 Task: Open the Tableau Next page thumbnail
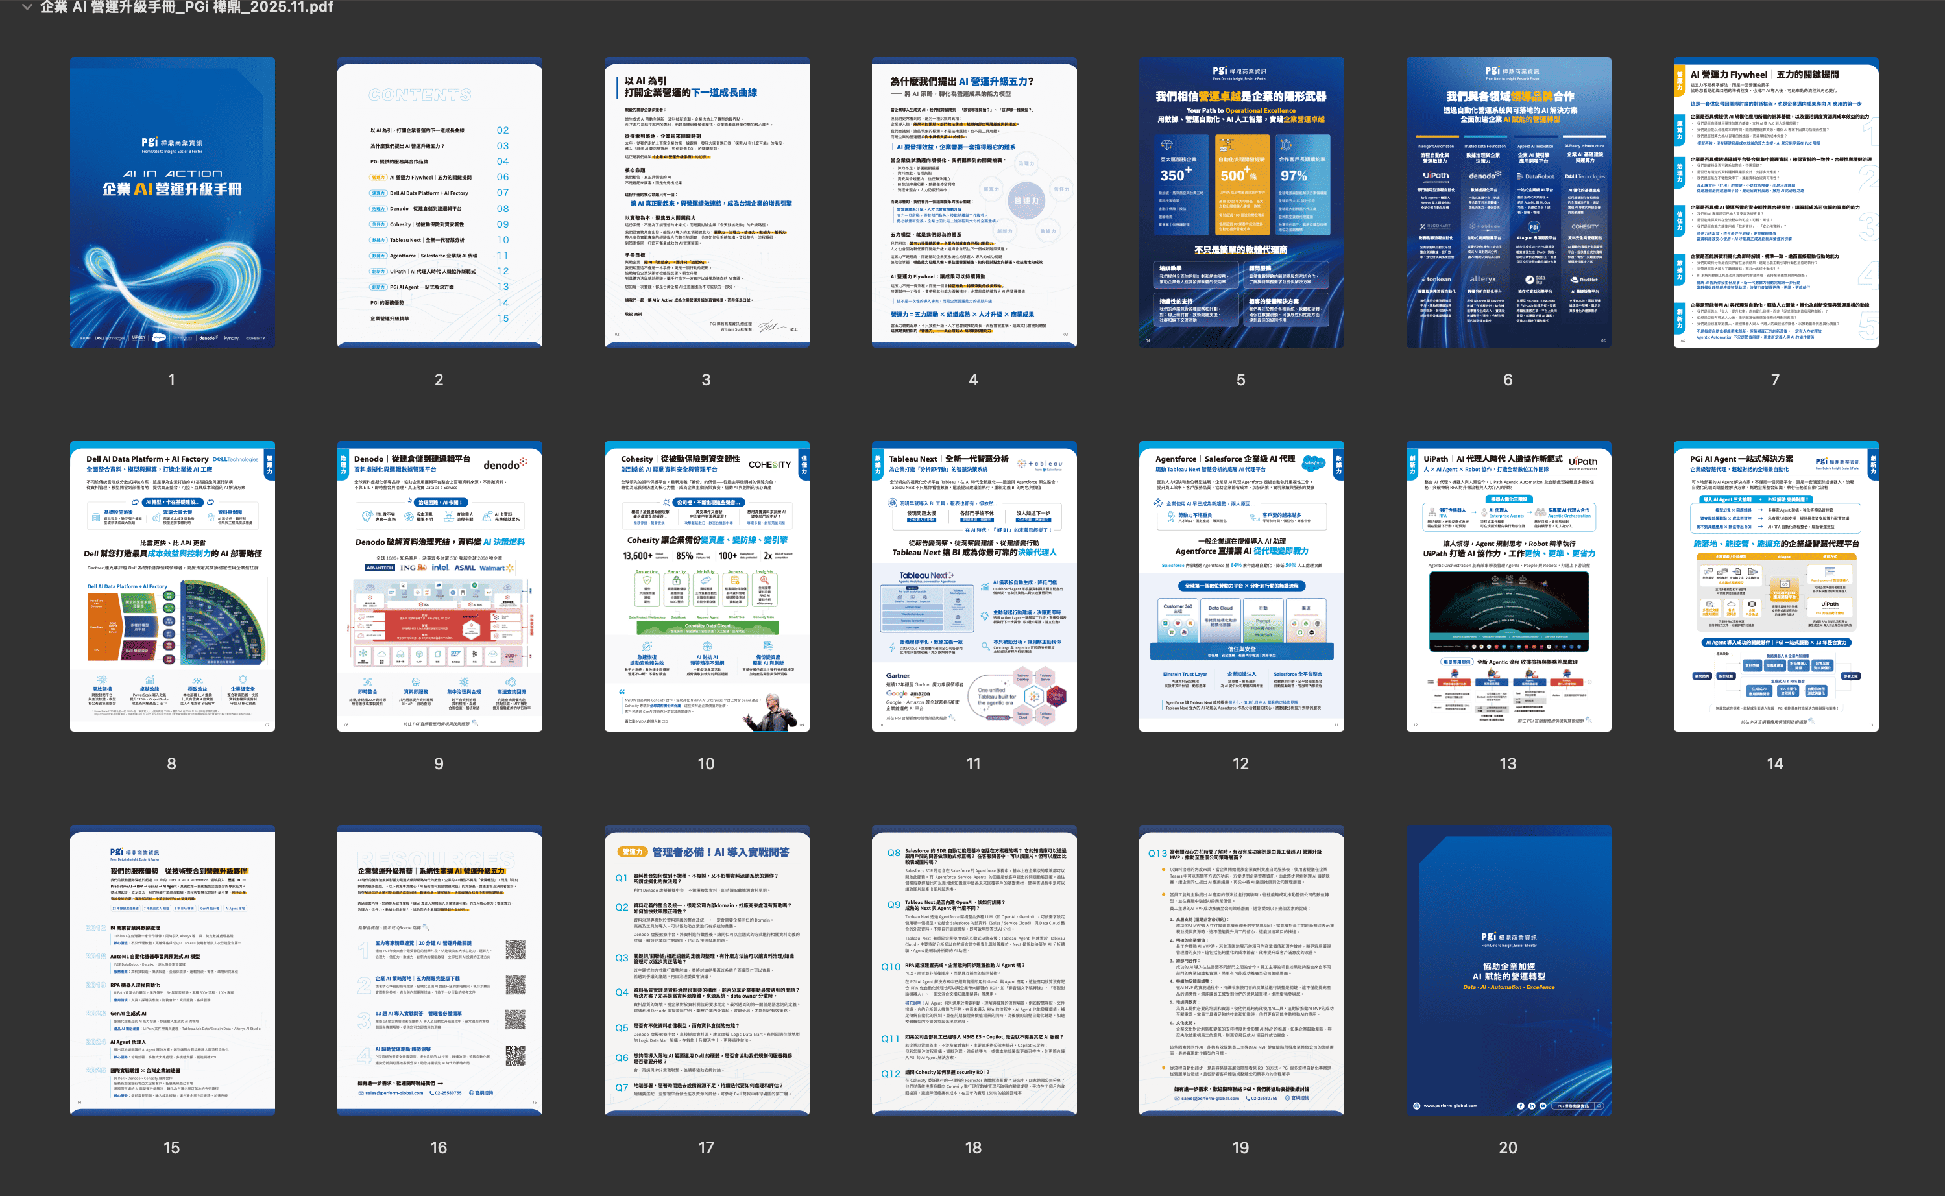[x=974, y=586]
